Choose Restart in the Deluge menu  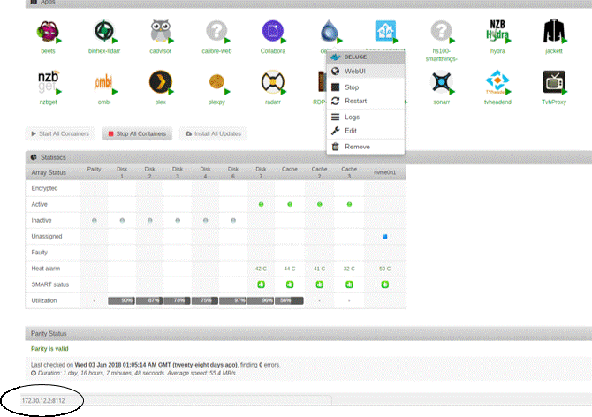pyautogui.click(x=366, y=101)
